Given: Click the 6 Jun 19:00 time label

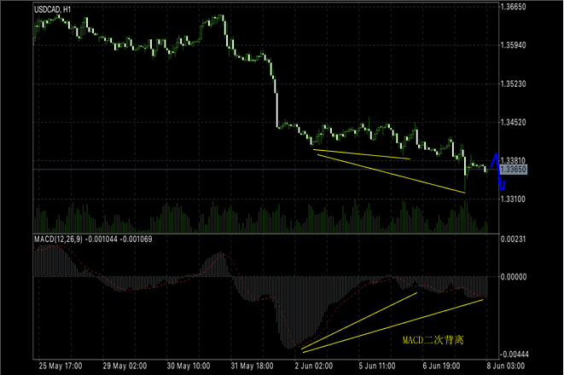Looking at the screenshot, I should click(441, 366).
